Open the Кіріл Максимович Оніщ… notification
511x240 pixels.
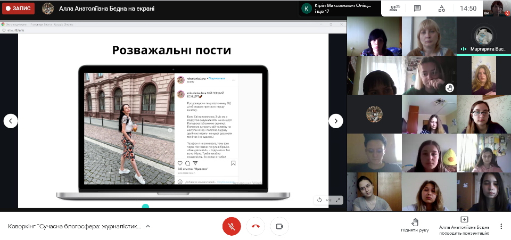click(340, 9)
